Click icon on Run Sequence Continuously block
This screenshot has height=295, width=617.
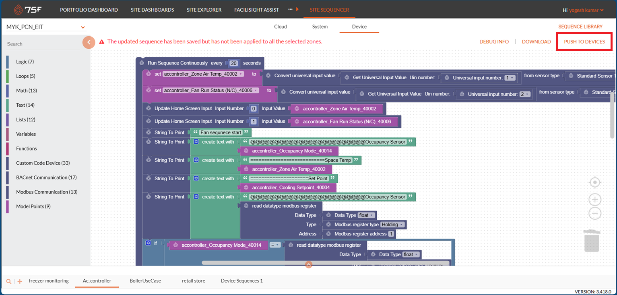click(142, 63)
